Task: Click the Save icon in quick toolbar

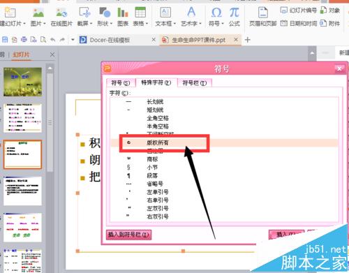Action: (x=5, y=40)
